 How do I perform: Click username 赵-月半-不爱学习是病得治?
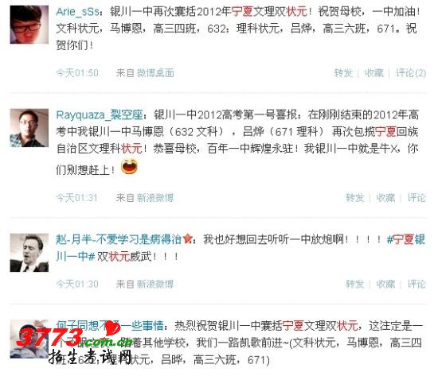pos(119,239)
